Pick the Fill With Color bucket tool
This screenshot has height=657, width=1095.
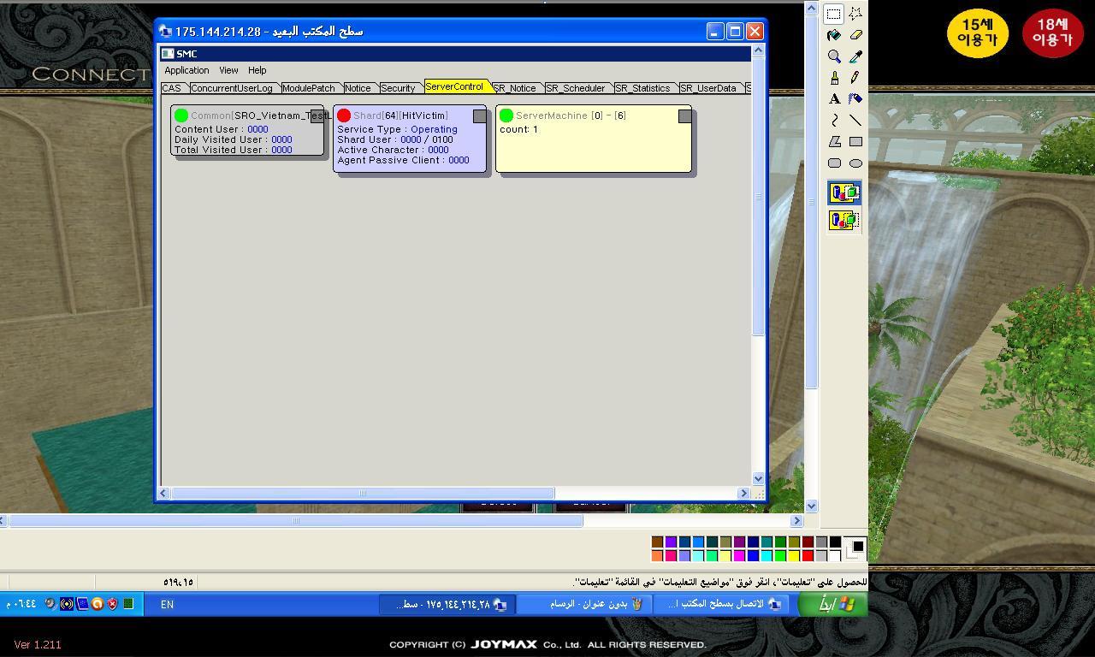point(834,35)
